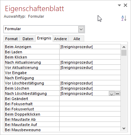Click the empty Bei Maustaste Ab value field
The image size is (131, 135).
tap(90, 119)
